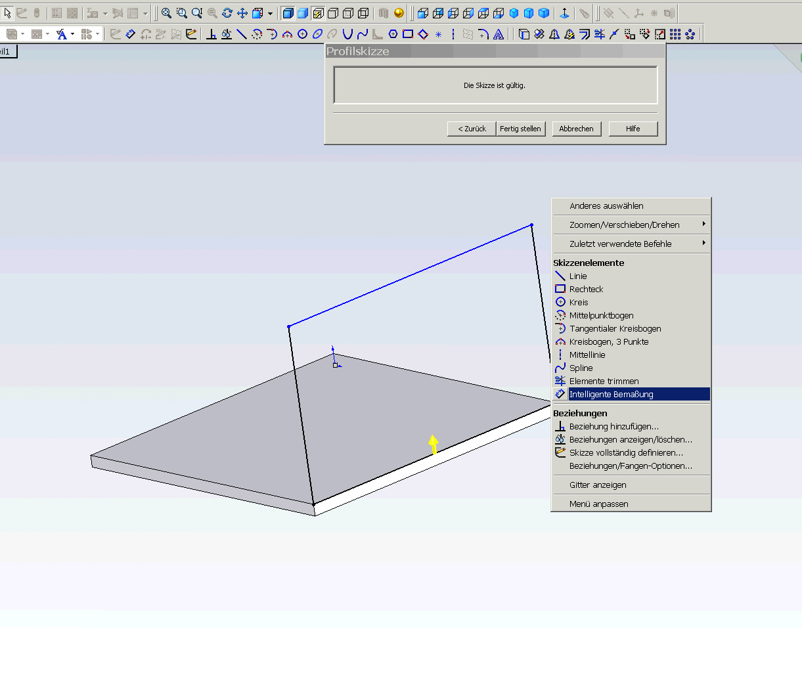Open 'Zuletzt verwendete Befehle' submenu
802x673 pixels.
tap(631, 244)
